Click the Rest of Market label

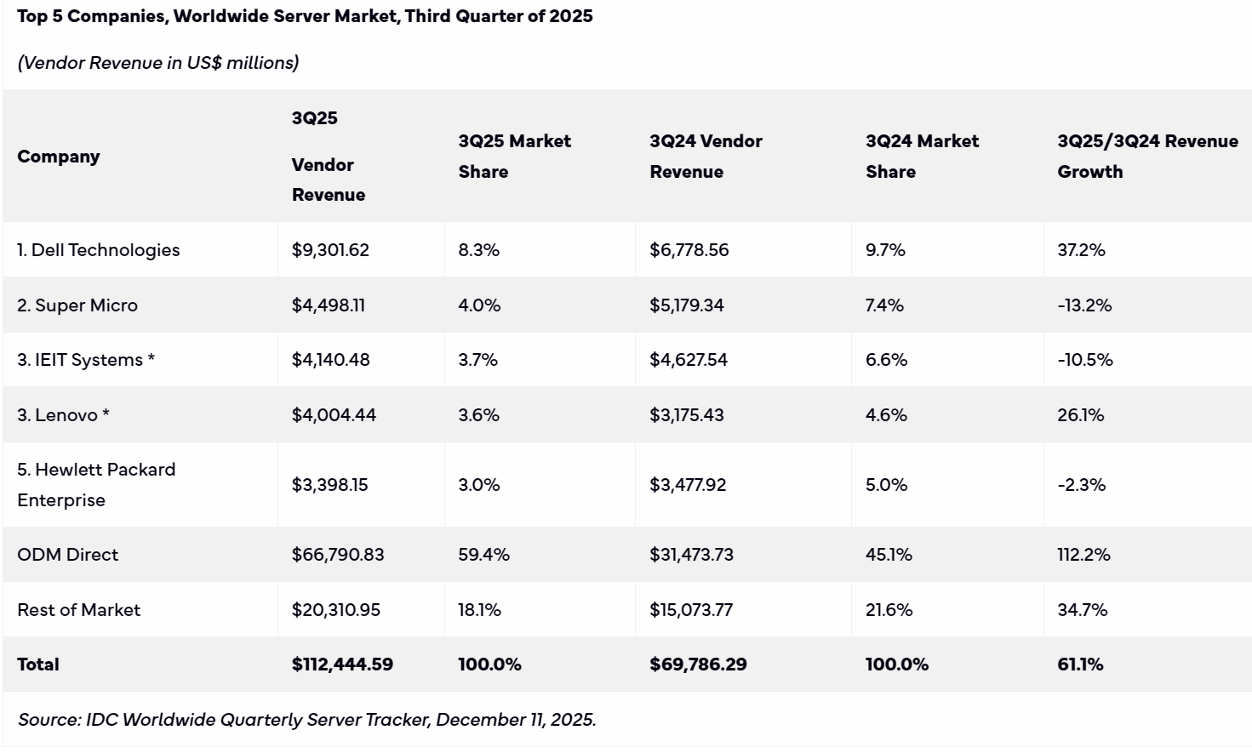click(x=79, y=610)
